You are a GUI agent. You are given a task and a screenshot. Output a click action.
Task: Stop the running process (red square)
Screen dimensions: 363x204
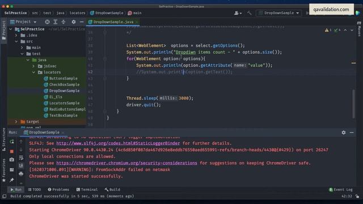pyautogui.click(x=12, y=151)
